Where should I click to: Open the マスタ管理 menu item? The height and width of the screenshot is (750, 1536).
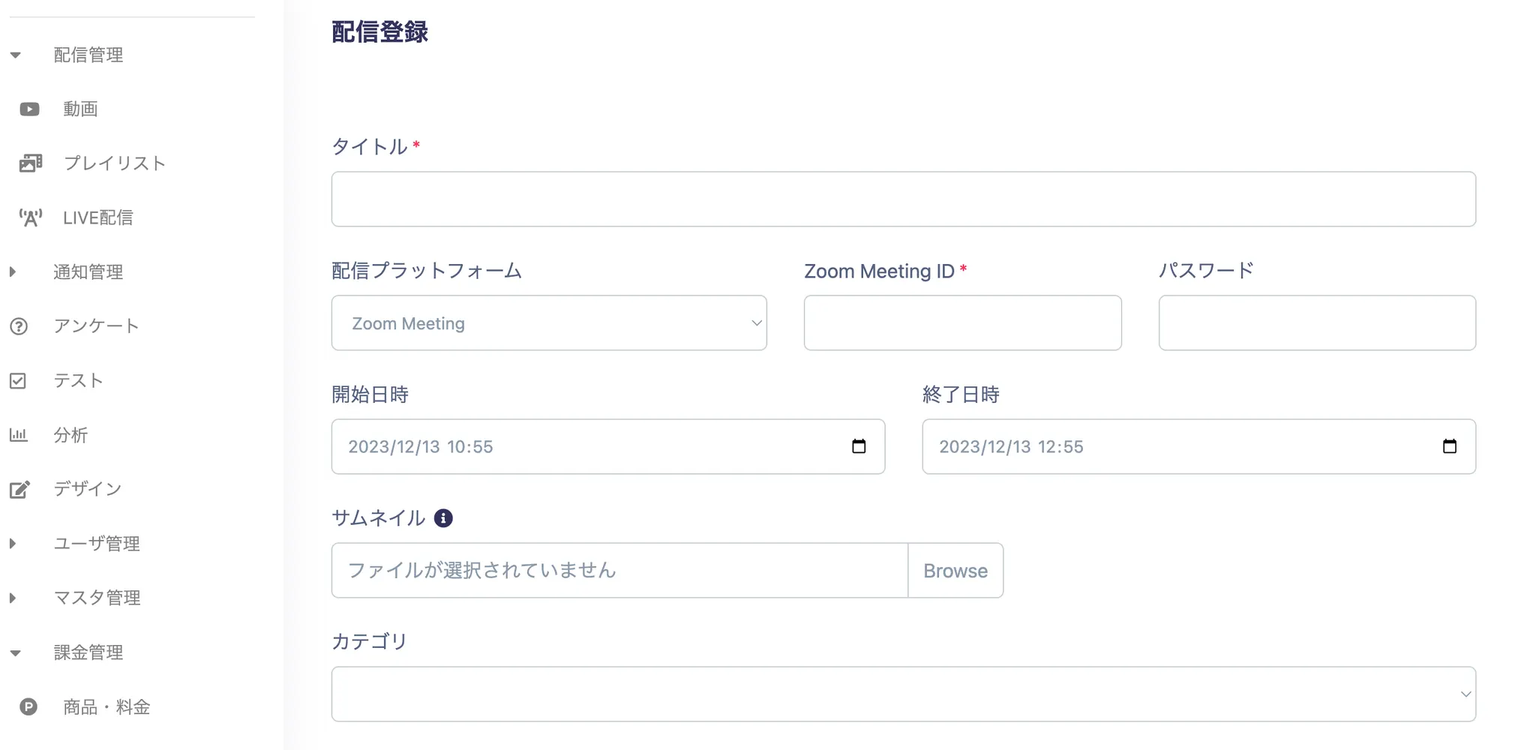[97, 598]
